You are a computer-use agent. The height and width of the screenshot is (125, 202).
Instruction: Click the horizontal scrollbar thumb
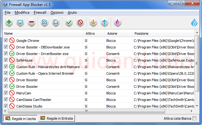click(x=86, y=111)
